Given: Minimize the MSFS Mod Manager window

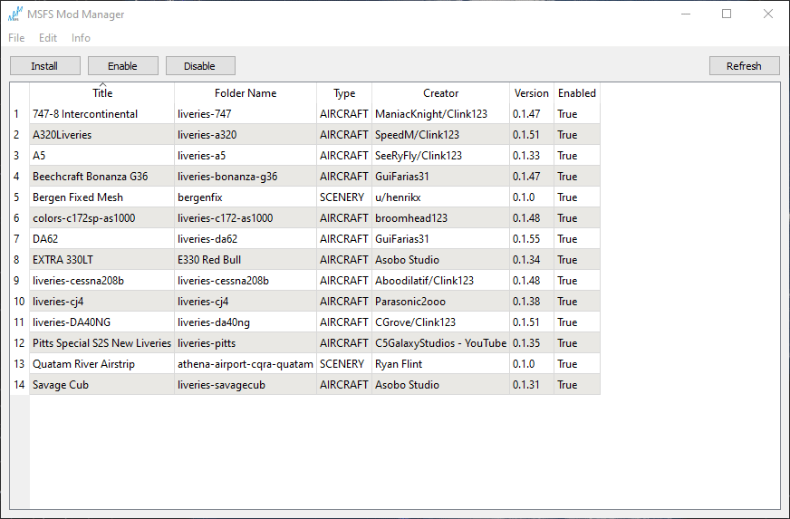Looking at the screenshot, I should (x=686, y=14).
